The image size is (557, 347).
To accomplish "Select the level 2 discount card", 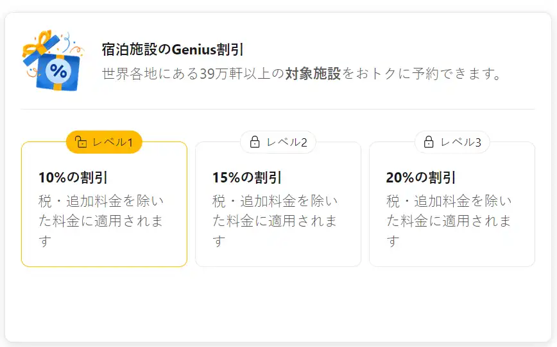I will pyautogui.click(x=278, y=204).
